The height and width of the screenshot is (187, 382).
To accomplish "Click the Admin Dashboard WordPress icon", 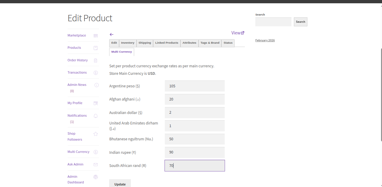I will [96, 177].
